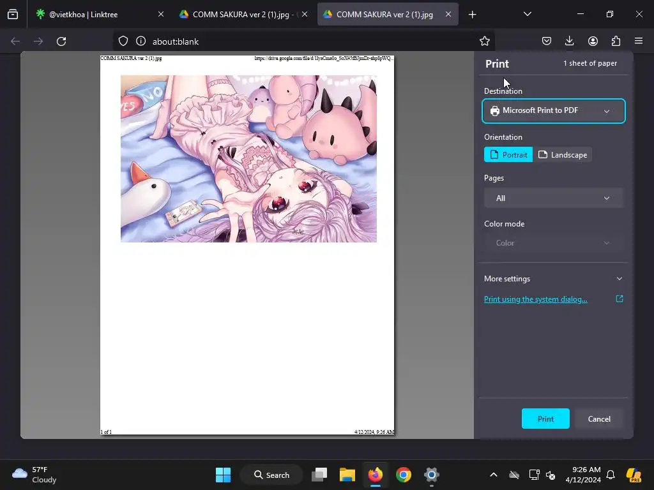Open the Pages dropdown set to All
Image resolution: width=654 pixels, height=490 pixels.
554,198
